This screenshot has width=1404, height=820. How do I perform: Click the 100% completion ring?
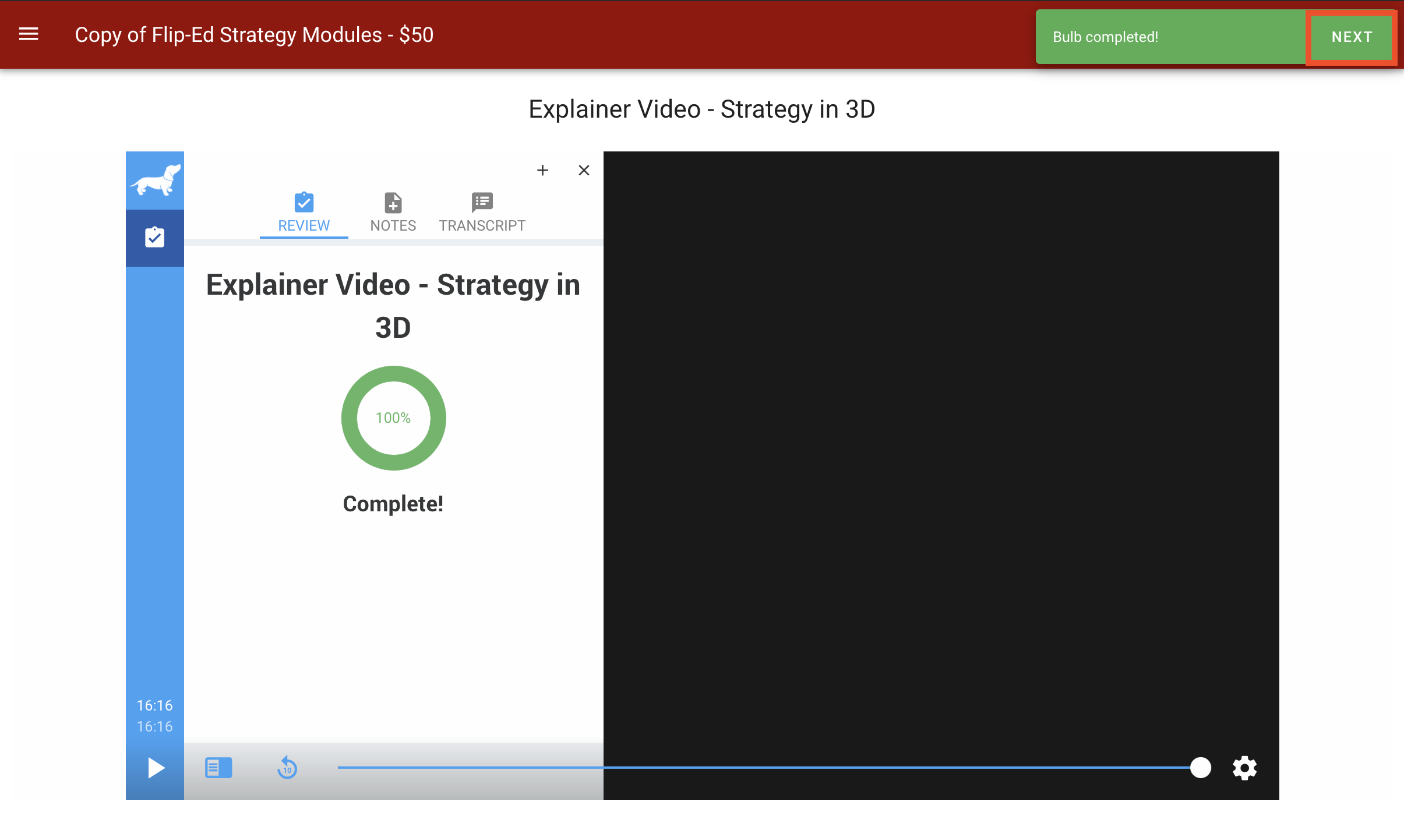point(393,418)
